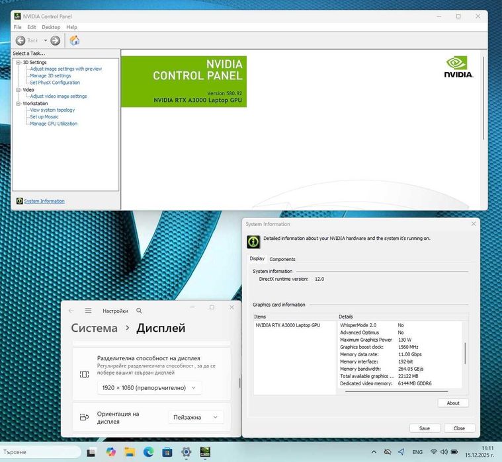Open NVIDIA Control Panel taskbar icon

point(205,452)
